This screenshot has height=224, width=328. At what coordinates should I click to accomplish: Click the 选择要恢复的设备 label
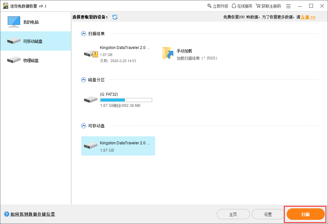click(x=90, y=17)
